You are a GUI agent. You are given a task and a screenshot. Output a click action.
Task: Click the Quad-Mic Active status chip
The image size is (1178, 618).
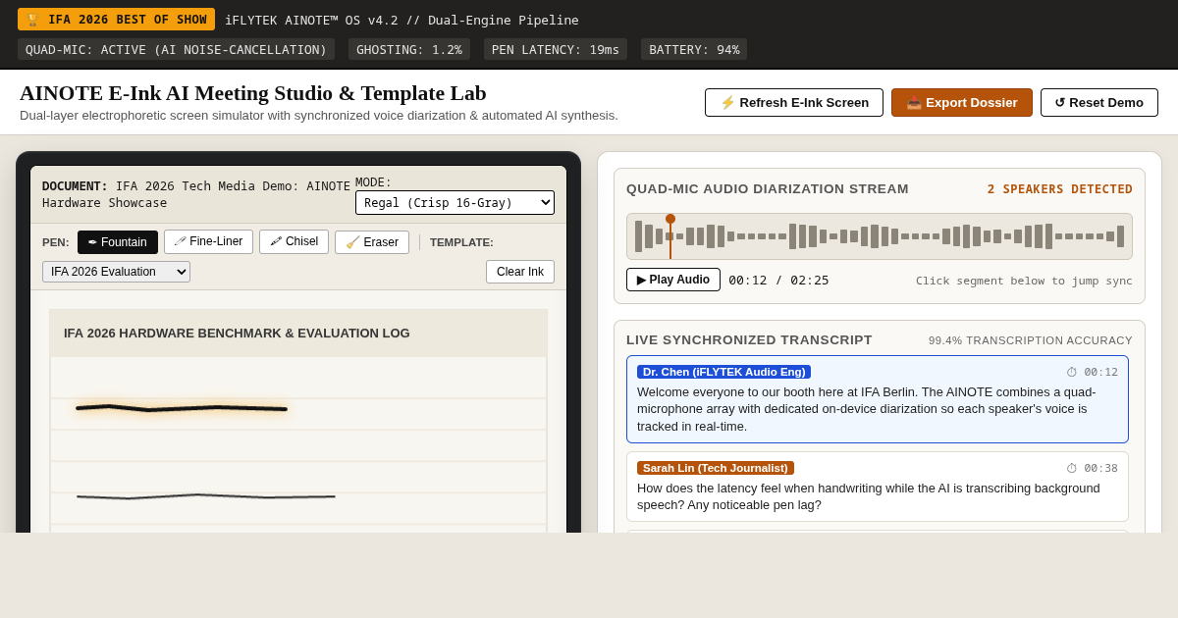(x=176, y=49)
